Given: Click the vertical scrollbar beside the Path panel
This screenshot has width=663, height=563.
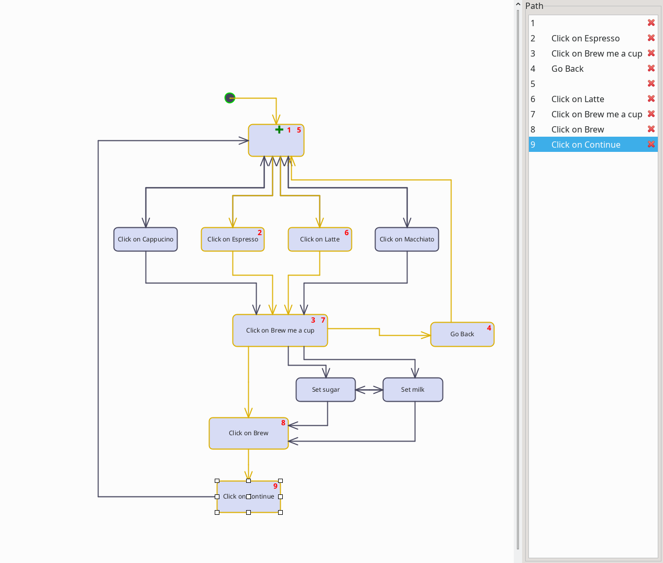Looking at the screenshot, I should click(x=517, y=262).
